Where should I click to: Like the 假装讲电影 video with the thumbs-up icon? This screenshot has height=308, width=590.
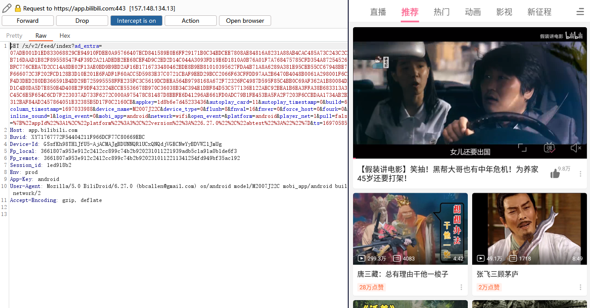(555, 174)
